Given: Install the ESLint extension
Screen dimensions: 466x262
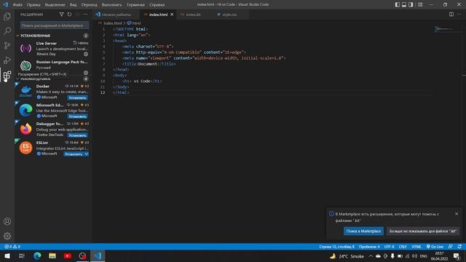Looking at the screenshot, I should click(74, 154).
